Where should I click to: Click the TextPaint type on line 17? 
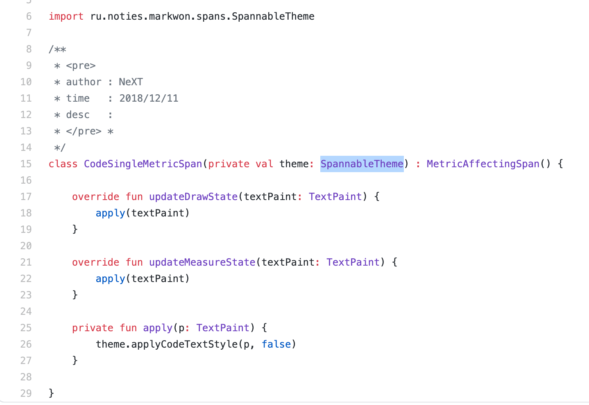pyautogui.click(x=335, y=196)
